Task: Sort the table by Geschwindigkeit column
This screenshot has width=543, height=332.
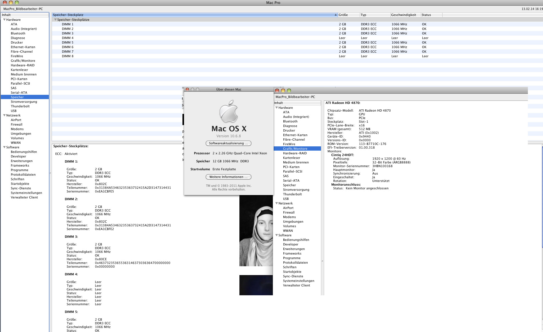Action: (405, 15)
